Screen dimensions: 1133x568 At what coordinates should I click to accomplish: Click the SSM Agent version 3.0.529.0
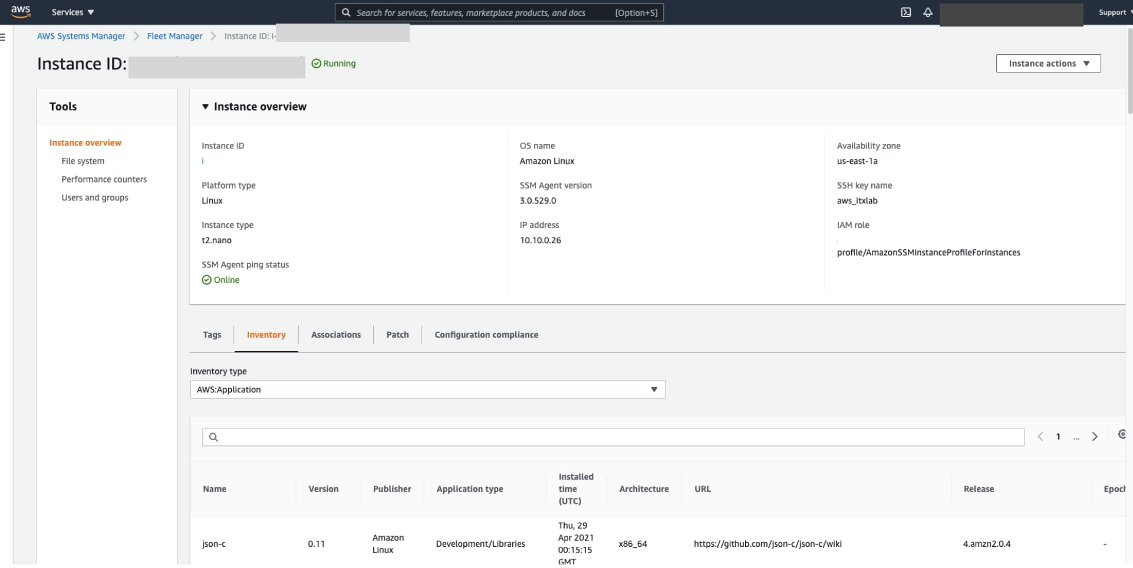tap(538, 201)
